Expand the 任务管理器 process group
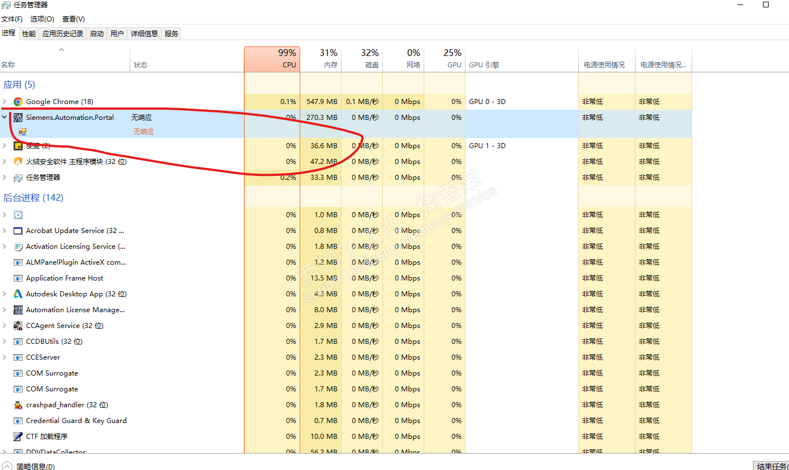The width and height of the screenshot is (789, 470). (x=5, y=178)
